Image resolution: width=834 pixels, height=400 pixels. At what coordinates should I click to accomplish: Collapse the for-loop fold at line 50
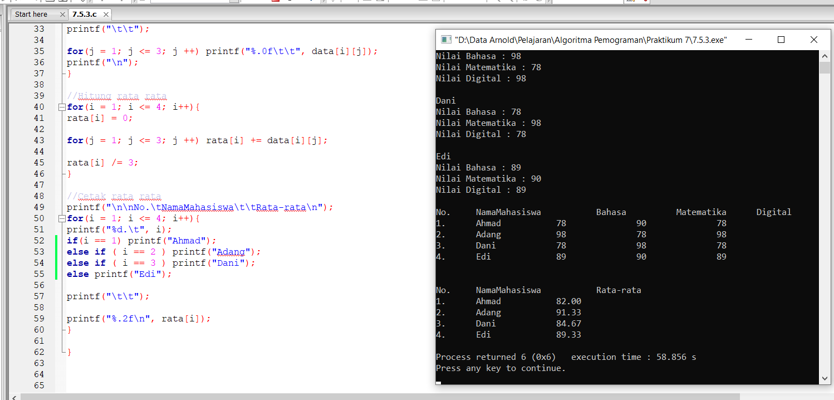click(x=62, y=218)
